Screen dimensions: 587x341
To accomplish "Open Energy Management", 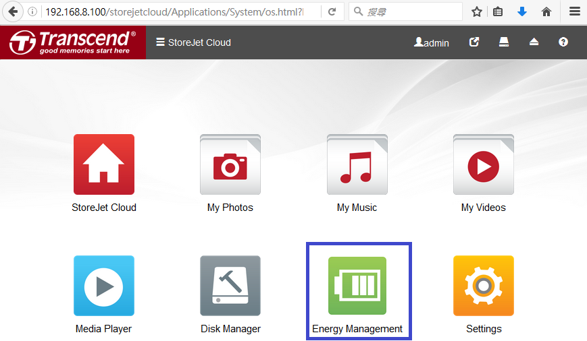I will click(357, 286).
